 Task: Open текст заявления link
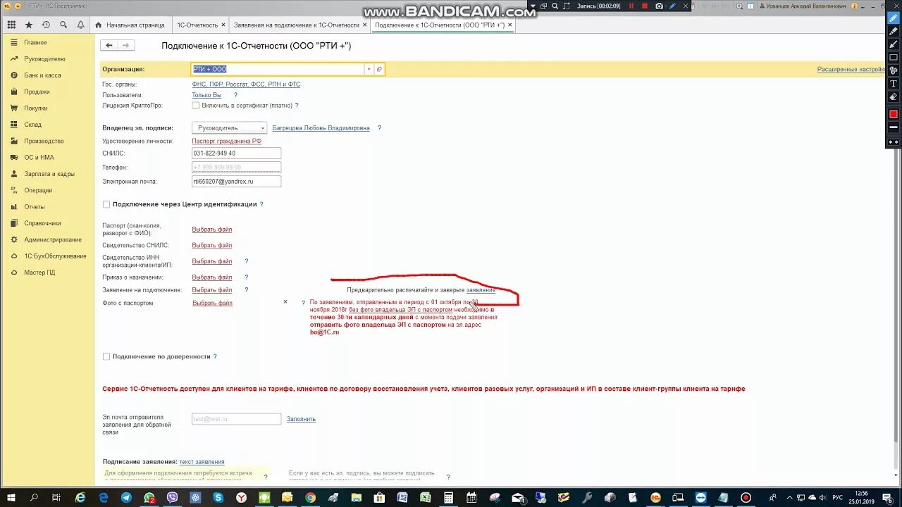click(x=202, y=462)
